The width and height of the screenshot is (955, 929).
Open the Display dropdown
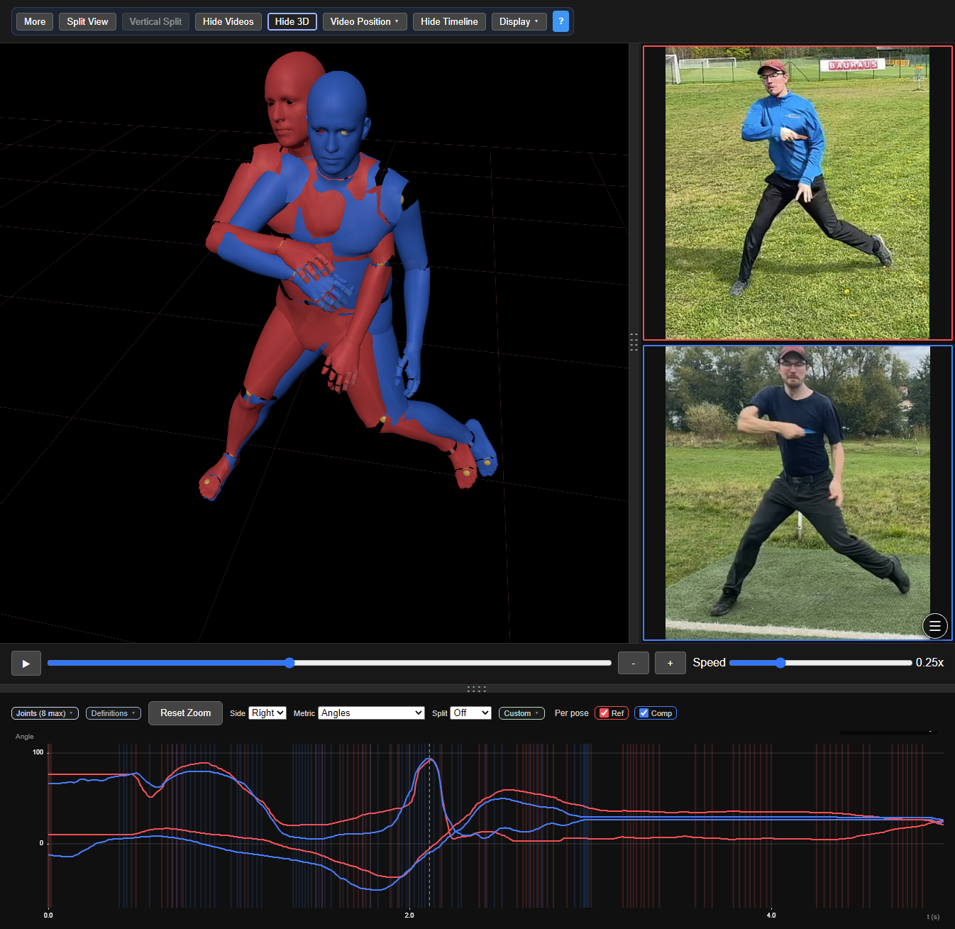click(519, 21)
